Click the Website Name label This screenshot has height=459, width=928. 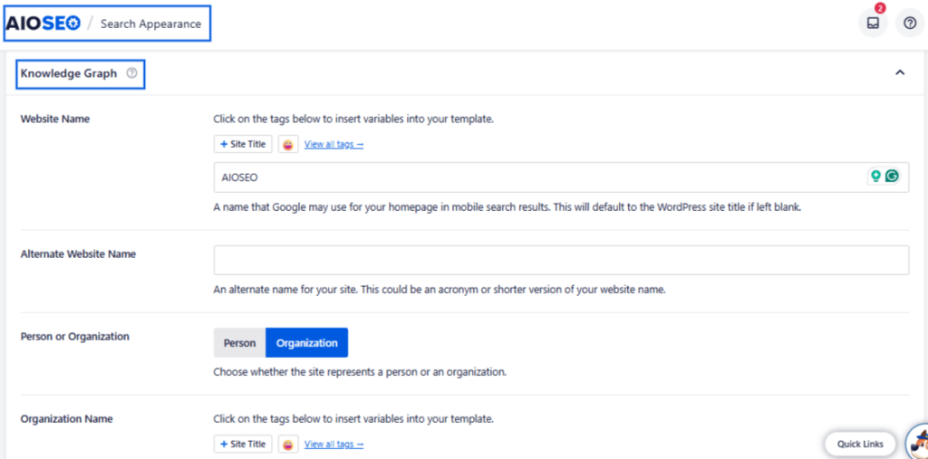coord(55,119)
